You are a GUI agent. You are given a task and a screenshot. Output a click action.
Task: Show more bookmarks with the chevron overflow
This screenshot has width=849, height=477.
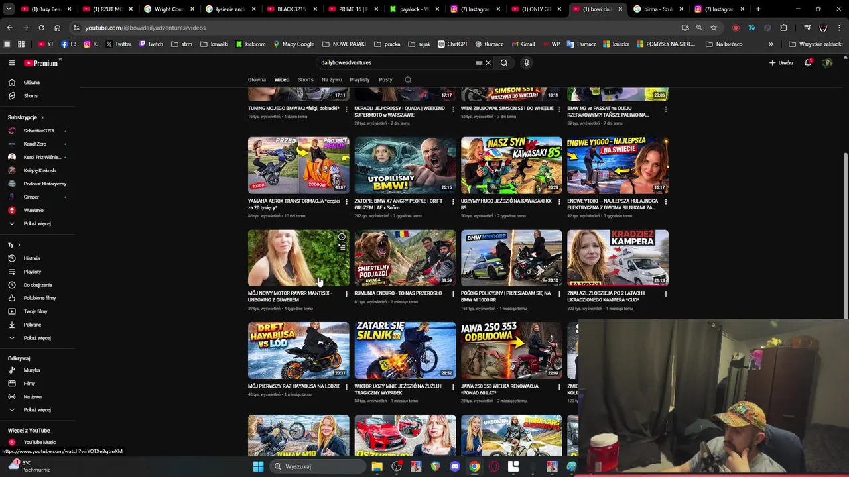(x=771, y=44)
